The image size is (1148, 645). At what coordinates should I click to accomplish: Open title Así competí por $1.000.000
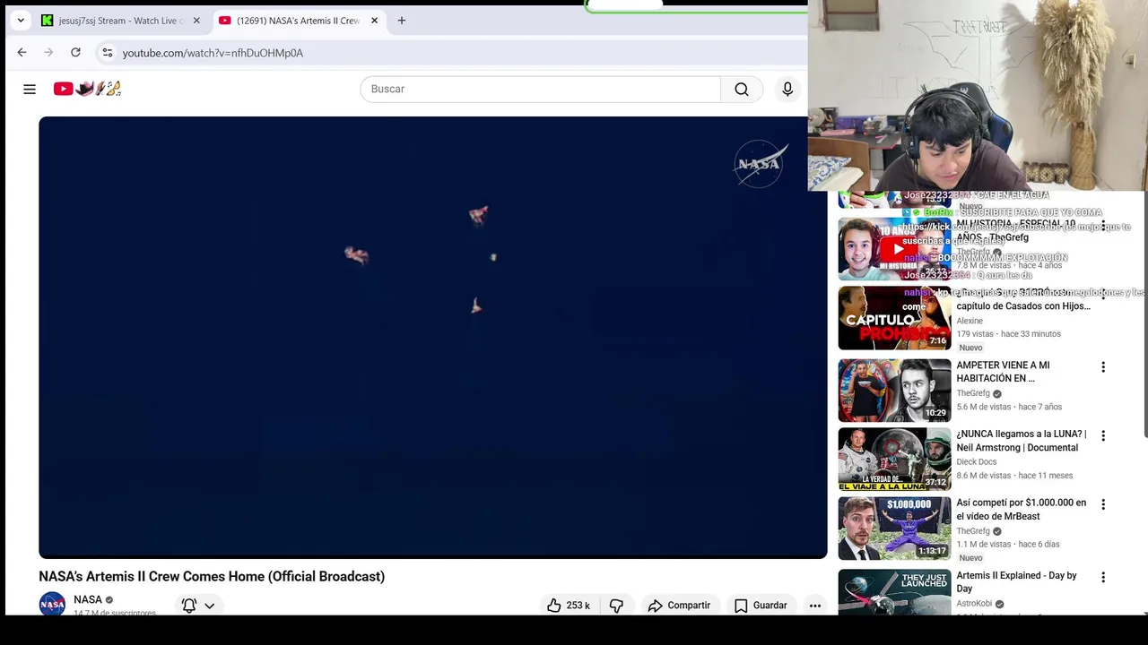1022,510
